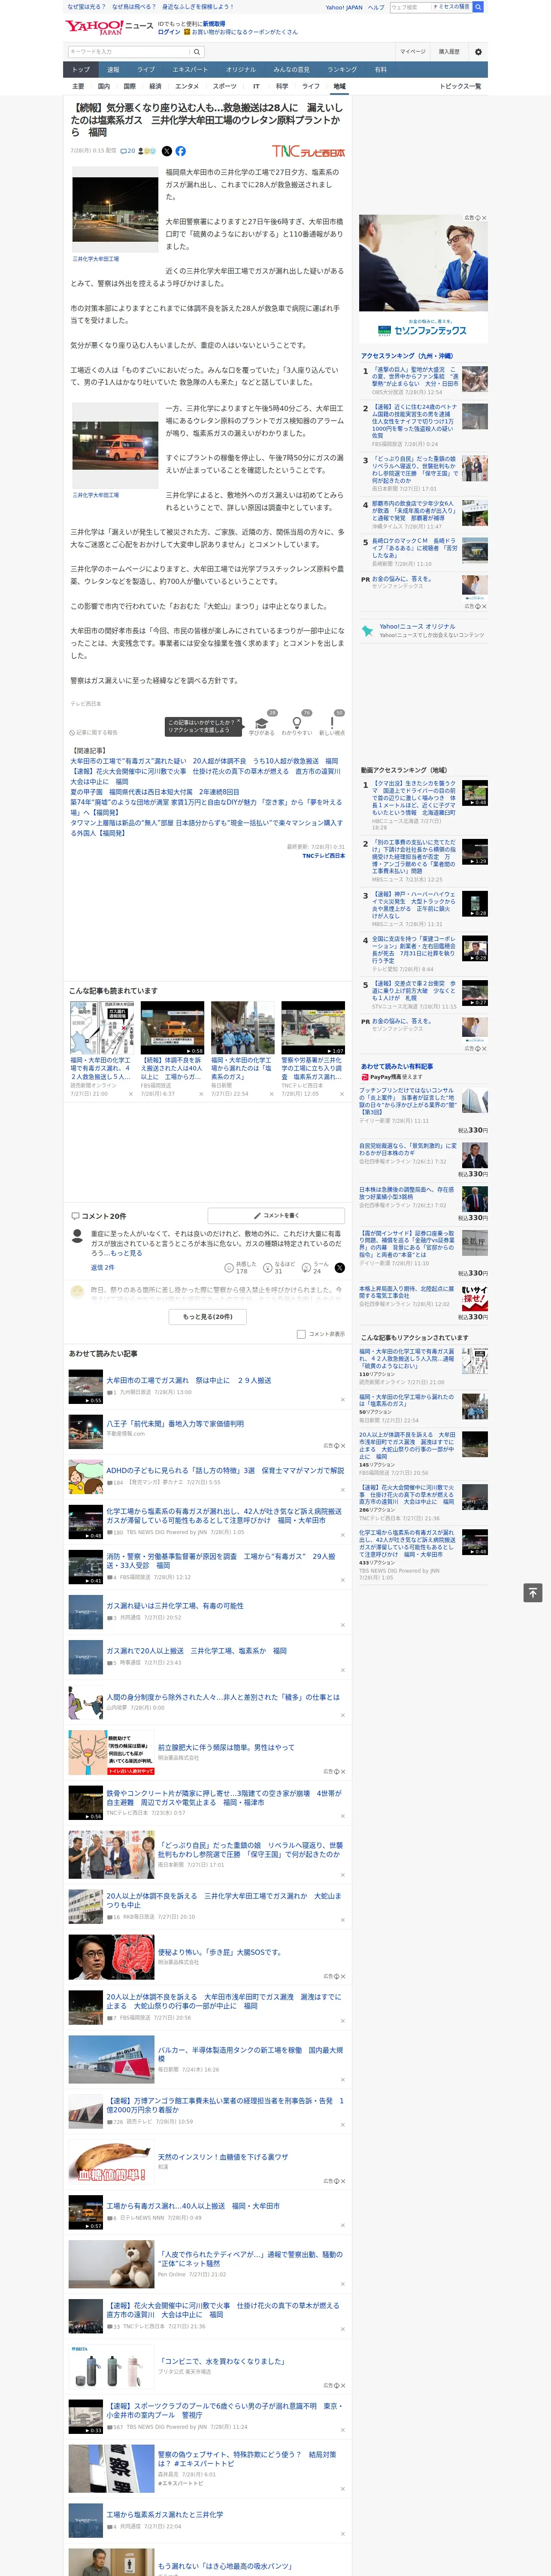Click the 記事に関する報告 report icon link
Screen dimensions: 551x2576
(93, 732)
